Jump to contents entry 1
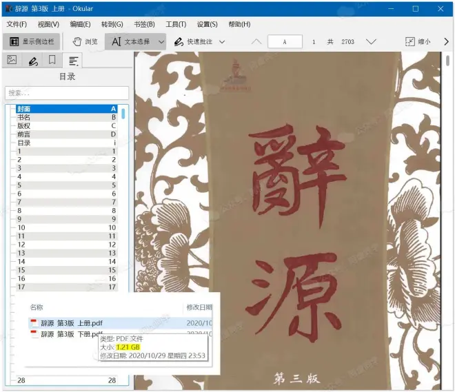The image size is (455, 392). (66, 151)
